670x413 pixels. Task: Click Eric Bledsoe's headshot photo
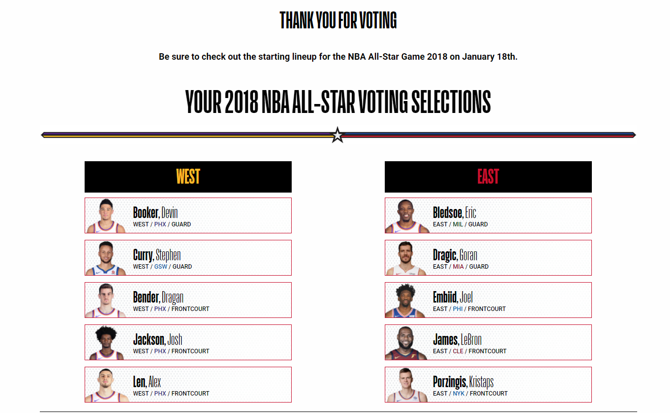click(x=407, y=216)
